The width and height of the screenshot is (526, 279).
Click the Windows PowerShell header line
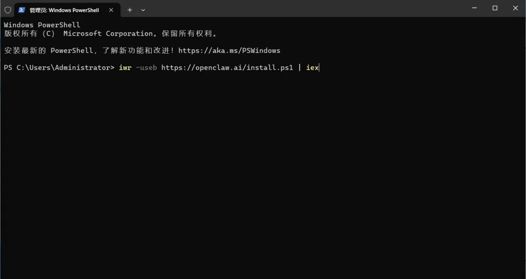[42, 25]
